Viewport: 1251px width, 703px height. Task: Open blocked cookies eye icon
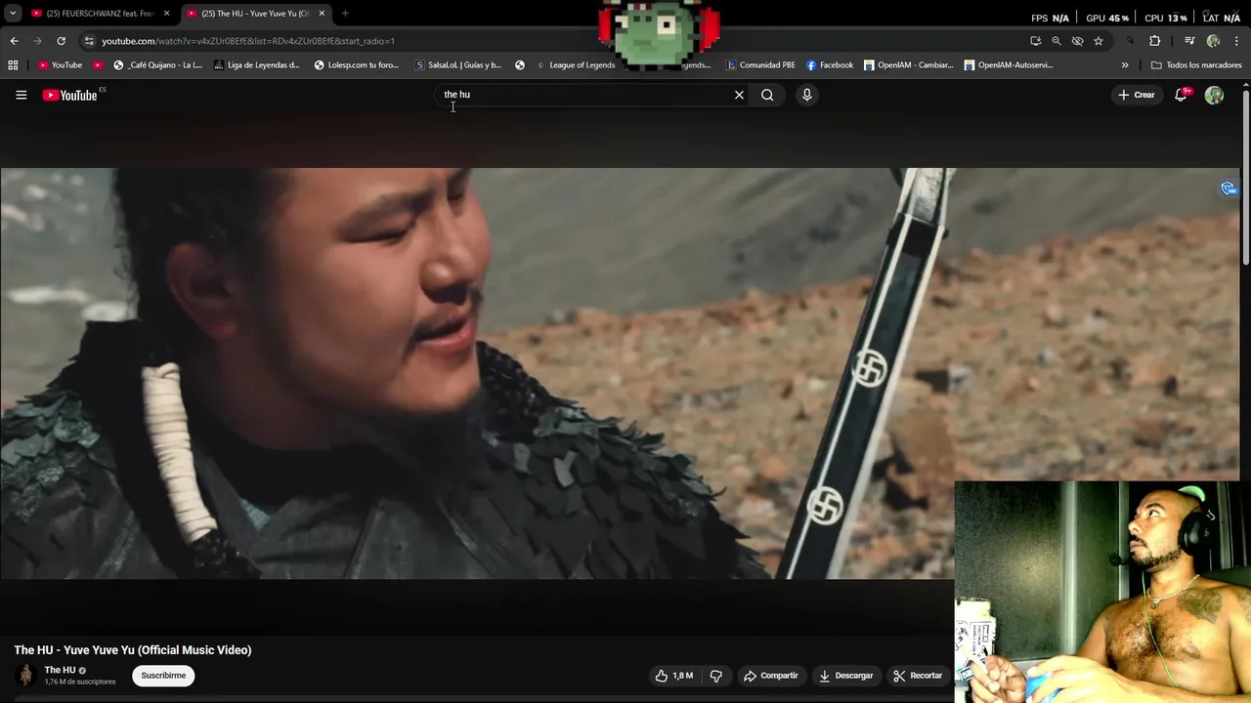click(x=1077, y=41)
